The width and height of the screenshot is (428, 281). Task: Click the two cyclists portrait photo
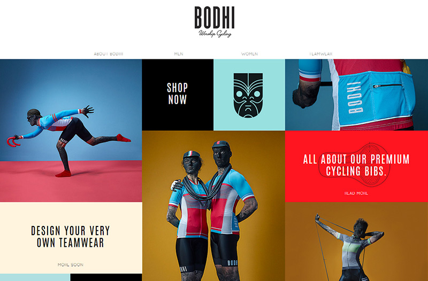[x=213, y=206]
